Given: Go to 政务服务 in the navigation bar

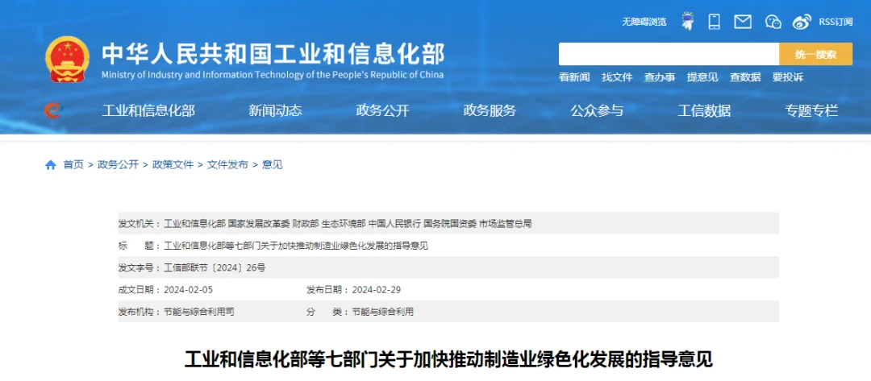Looking at the screenshot, I should coord(490,111).
